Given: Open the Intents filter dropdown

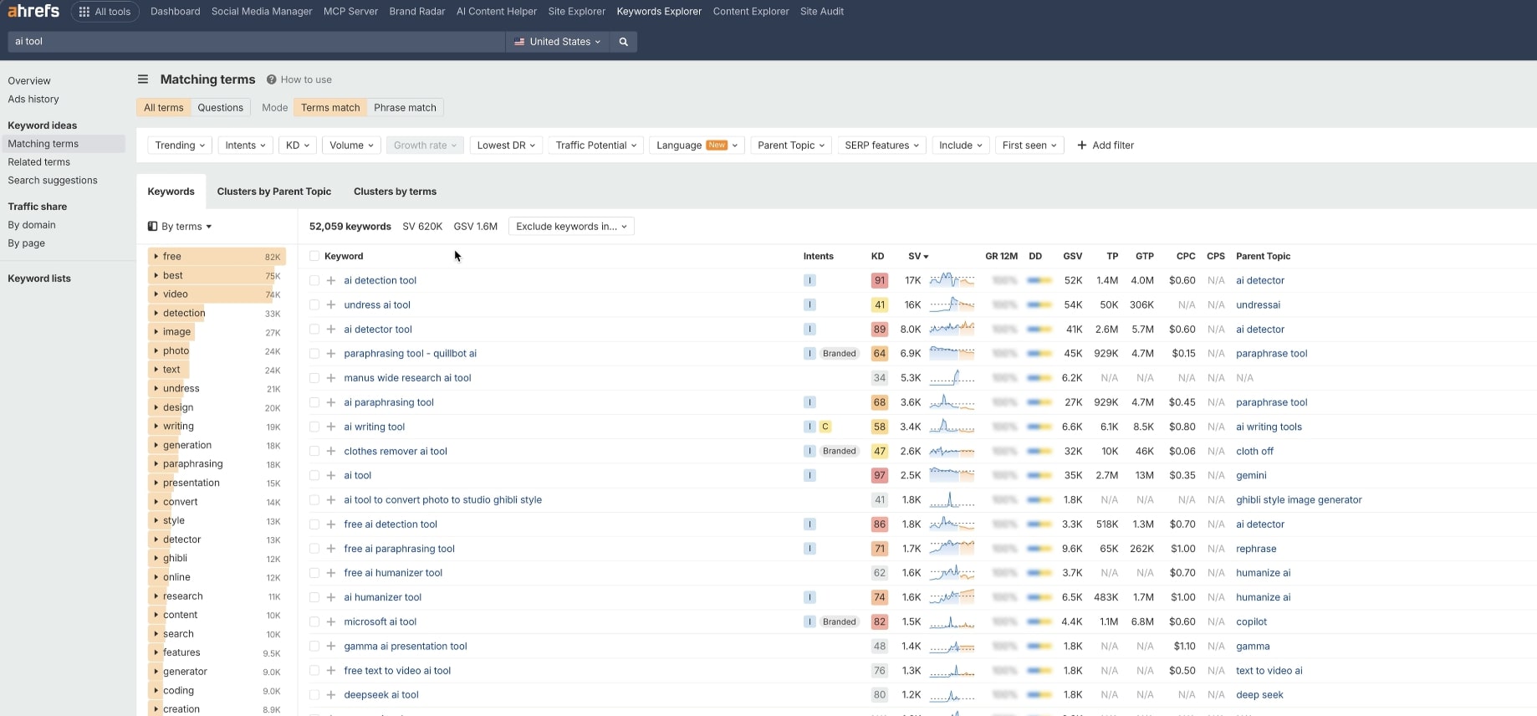Looking at the screenshot, I should [245, 146].
